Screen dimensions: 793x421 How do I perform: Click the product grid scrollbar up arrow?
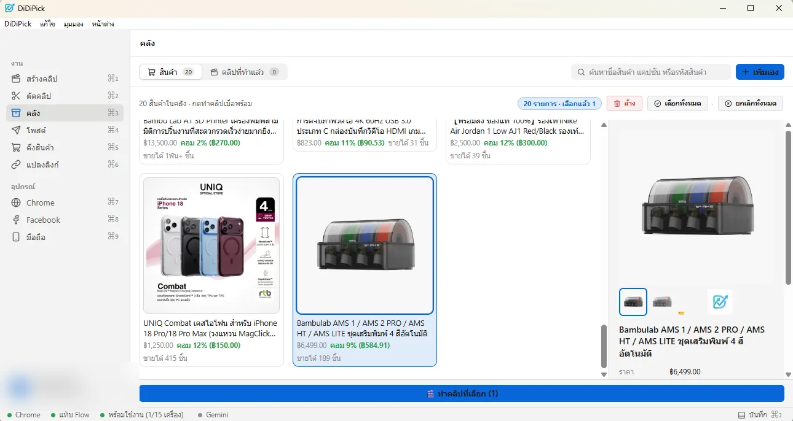click(x=604, y=125)
